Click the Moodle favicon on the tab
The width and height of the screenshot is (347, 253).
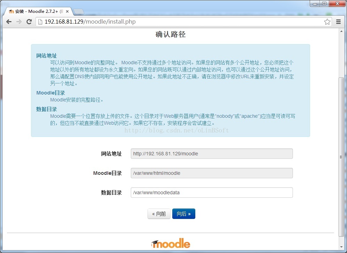pos(11,11)
